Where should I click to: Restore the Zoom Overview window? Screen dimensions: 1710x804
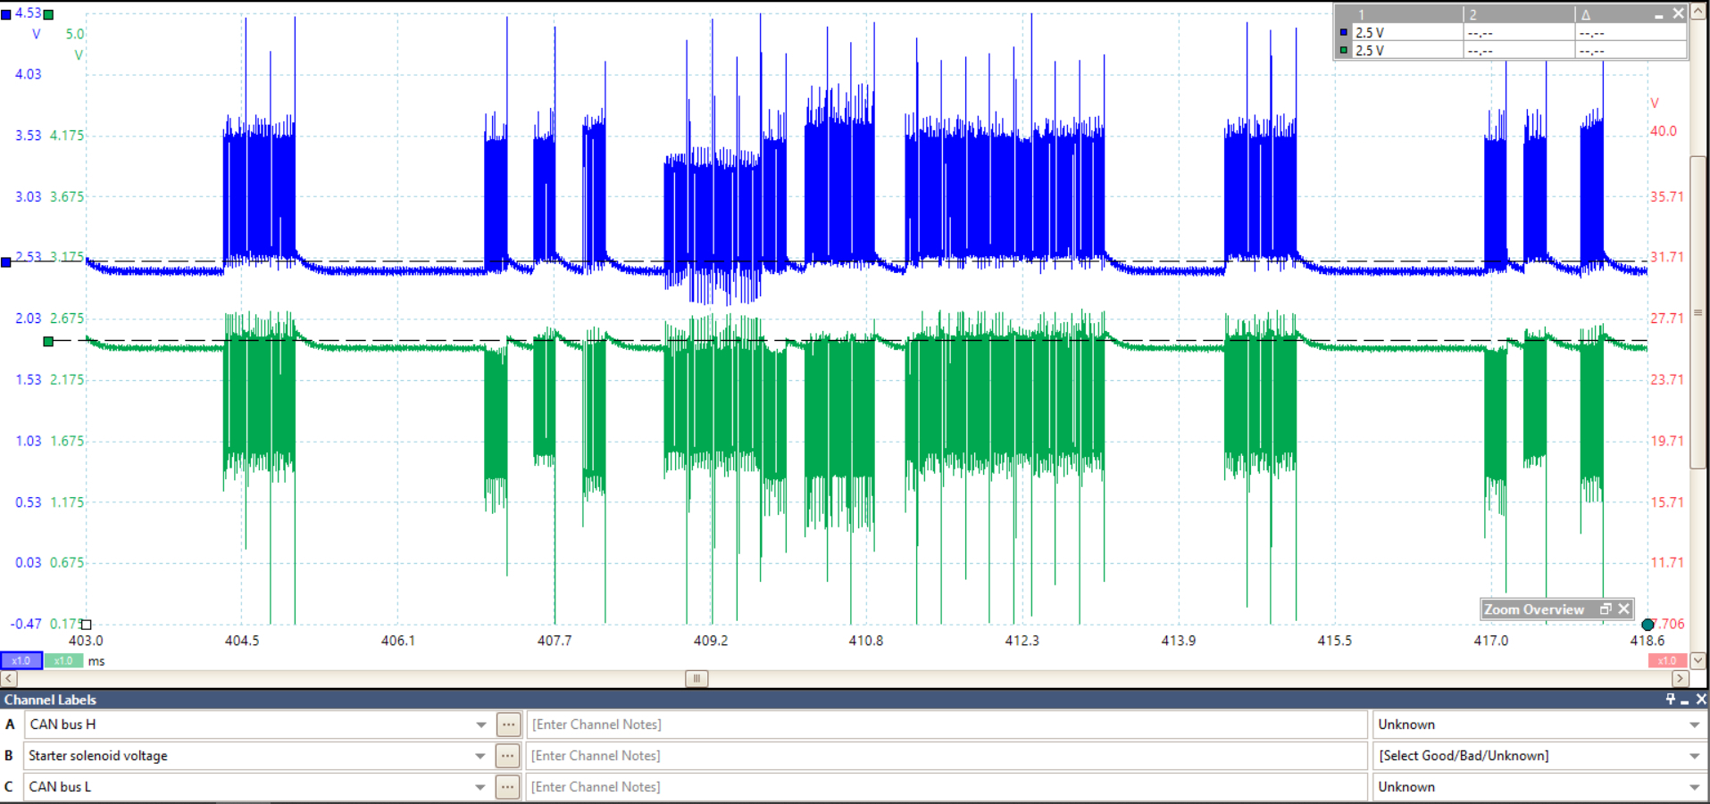(1606, 609)
